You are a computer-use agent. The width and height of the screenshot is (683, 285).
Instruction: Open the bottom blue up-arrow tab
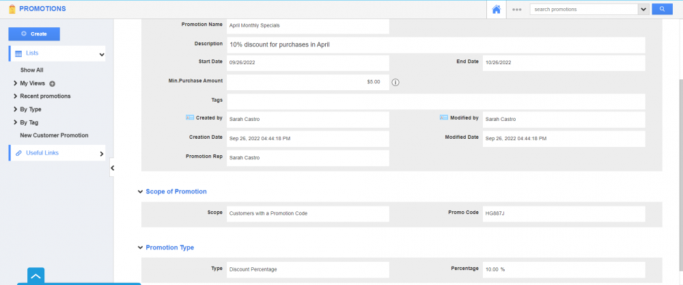(x=36, y=276)
